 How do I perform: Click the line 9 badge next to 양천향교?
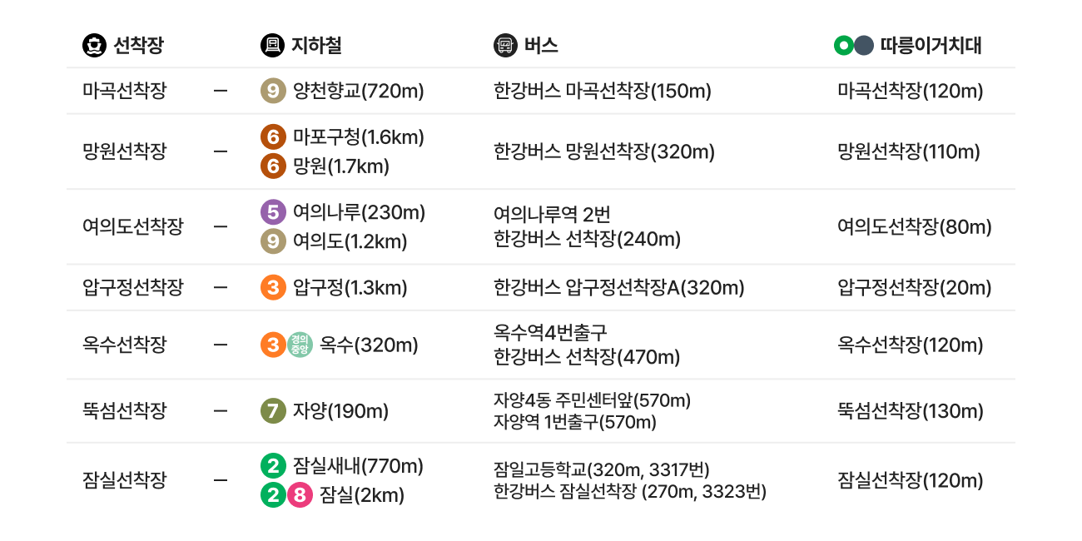[272, 91]
